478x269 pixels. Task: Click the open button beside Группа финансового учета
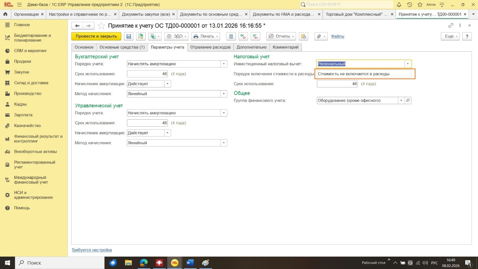408,100
